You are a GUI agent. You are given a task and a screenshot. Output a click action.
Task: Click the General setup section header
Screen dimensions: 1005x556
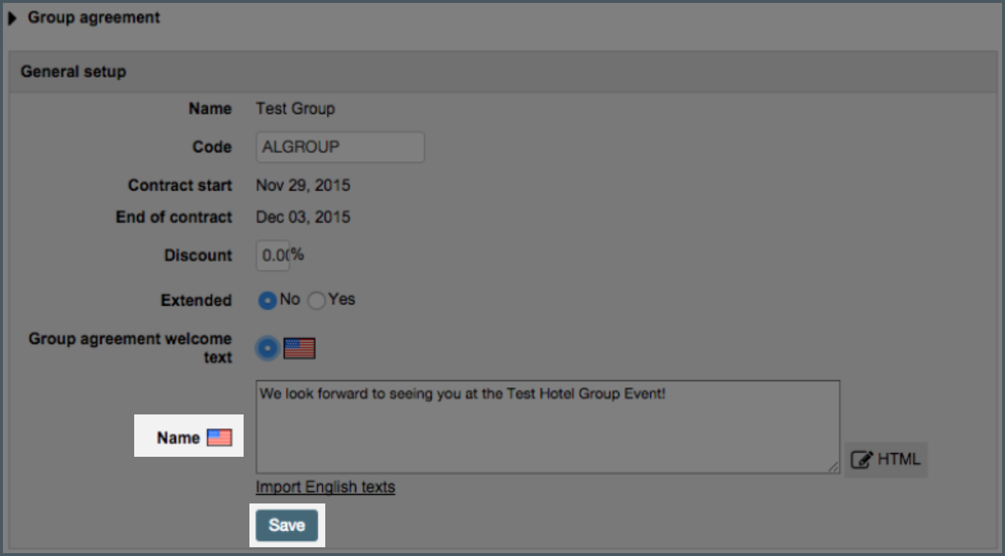[73, 72]
